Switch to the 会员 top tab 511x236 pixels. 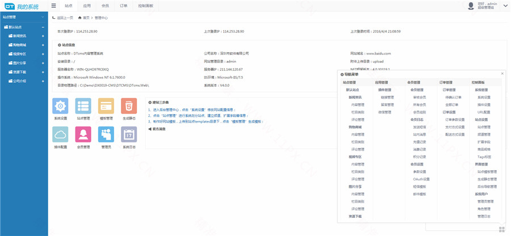click(104, 6)
